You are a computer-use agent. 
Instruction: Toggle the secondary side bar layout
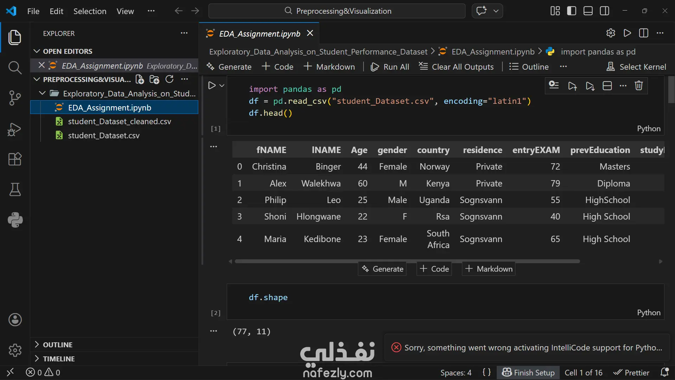coord(605,11)
